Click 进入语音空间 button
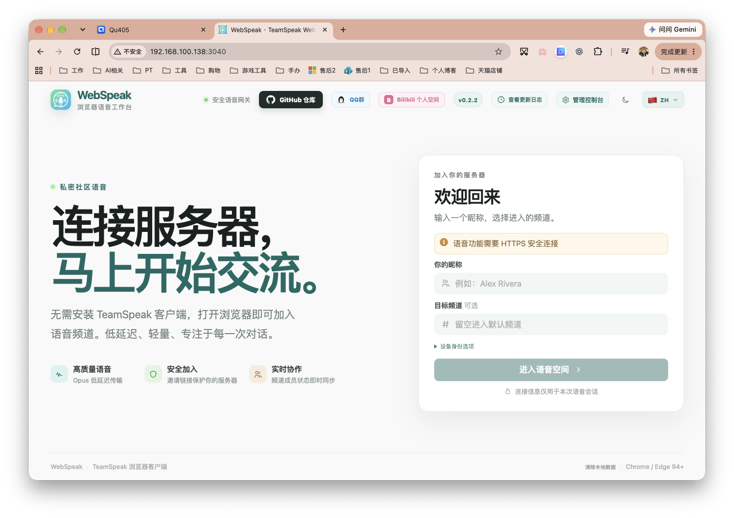Screen dimensions: 734x518 point(551,370)
